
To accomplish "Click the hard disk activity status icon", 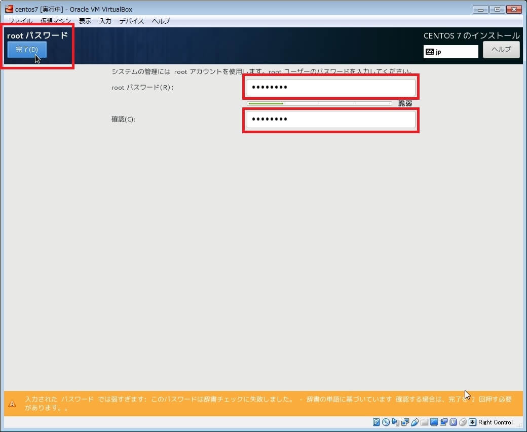I will tap(377, 422).
